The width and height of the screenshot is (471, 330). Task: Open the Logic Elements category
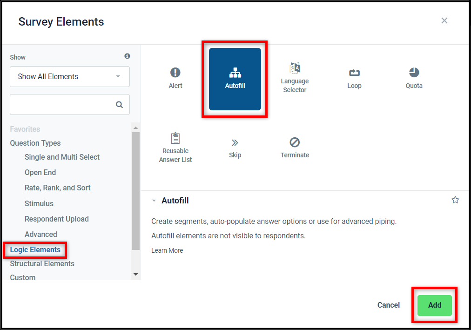click(35, 250)
